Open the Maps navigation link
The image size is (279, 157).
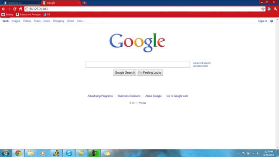[37, 21]
